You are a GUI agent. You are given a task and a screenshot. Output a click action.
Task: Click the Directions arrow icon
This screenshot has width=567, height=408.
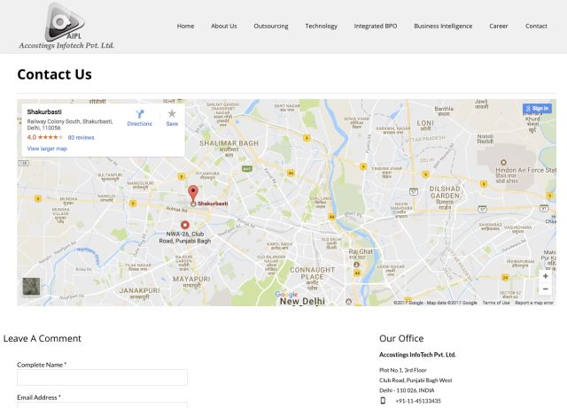[140, 114]
